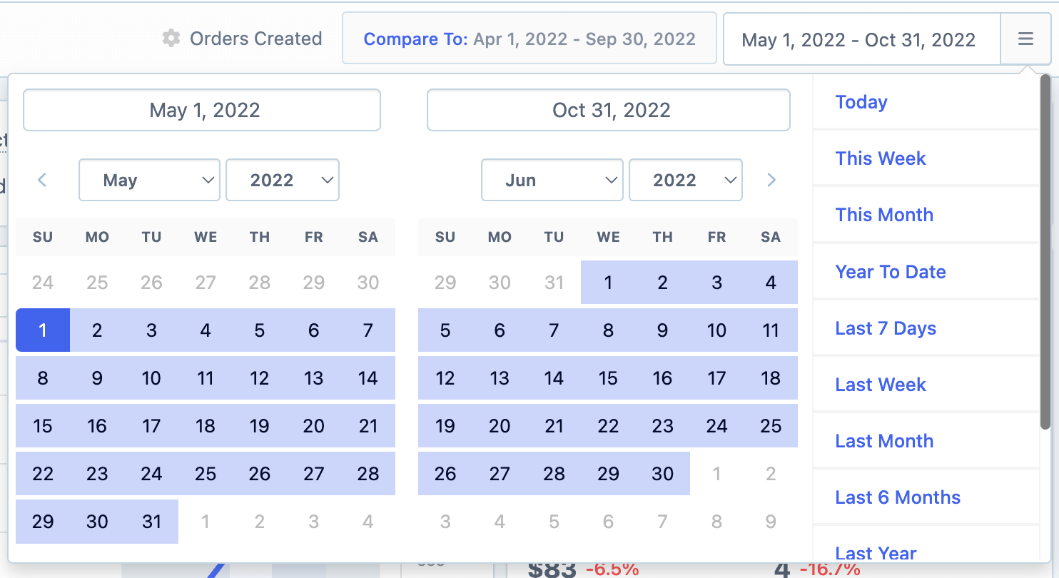
Task: Select This Week preset
Action: tap(880, 158)
